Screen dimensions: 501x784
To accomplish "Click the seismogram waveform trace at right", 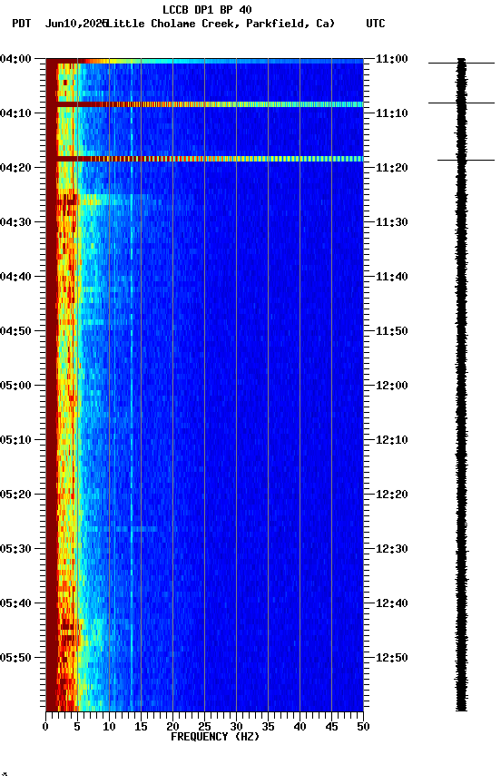I will coord(461,385).
